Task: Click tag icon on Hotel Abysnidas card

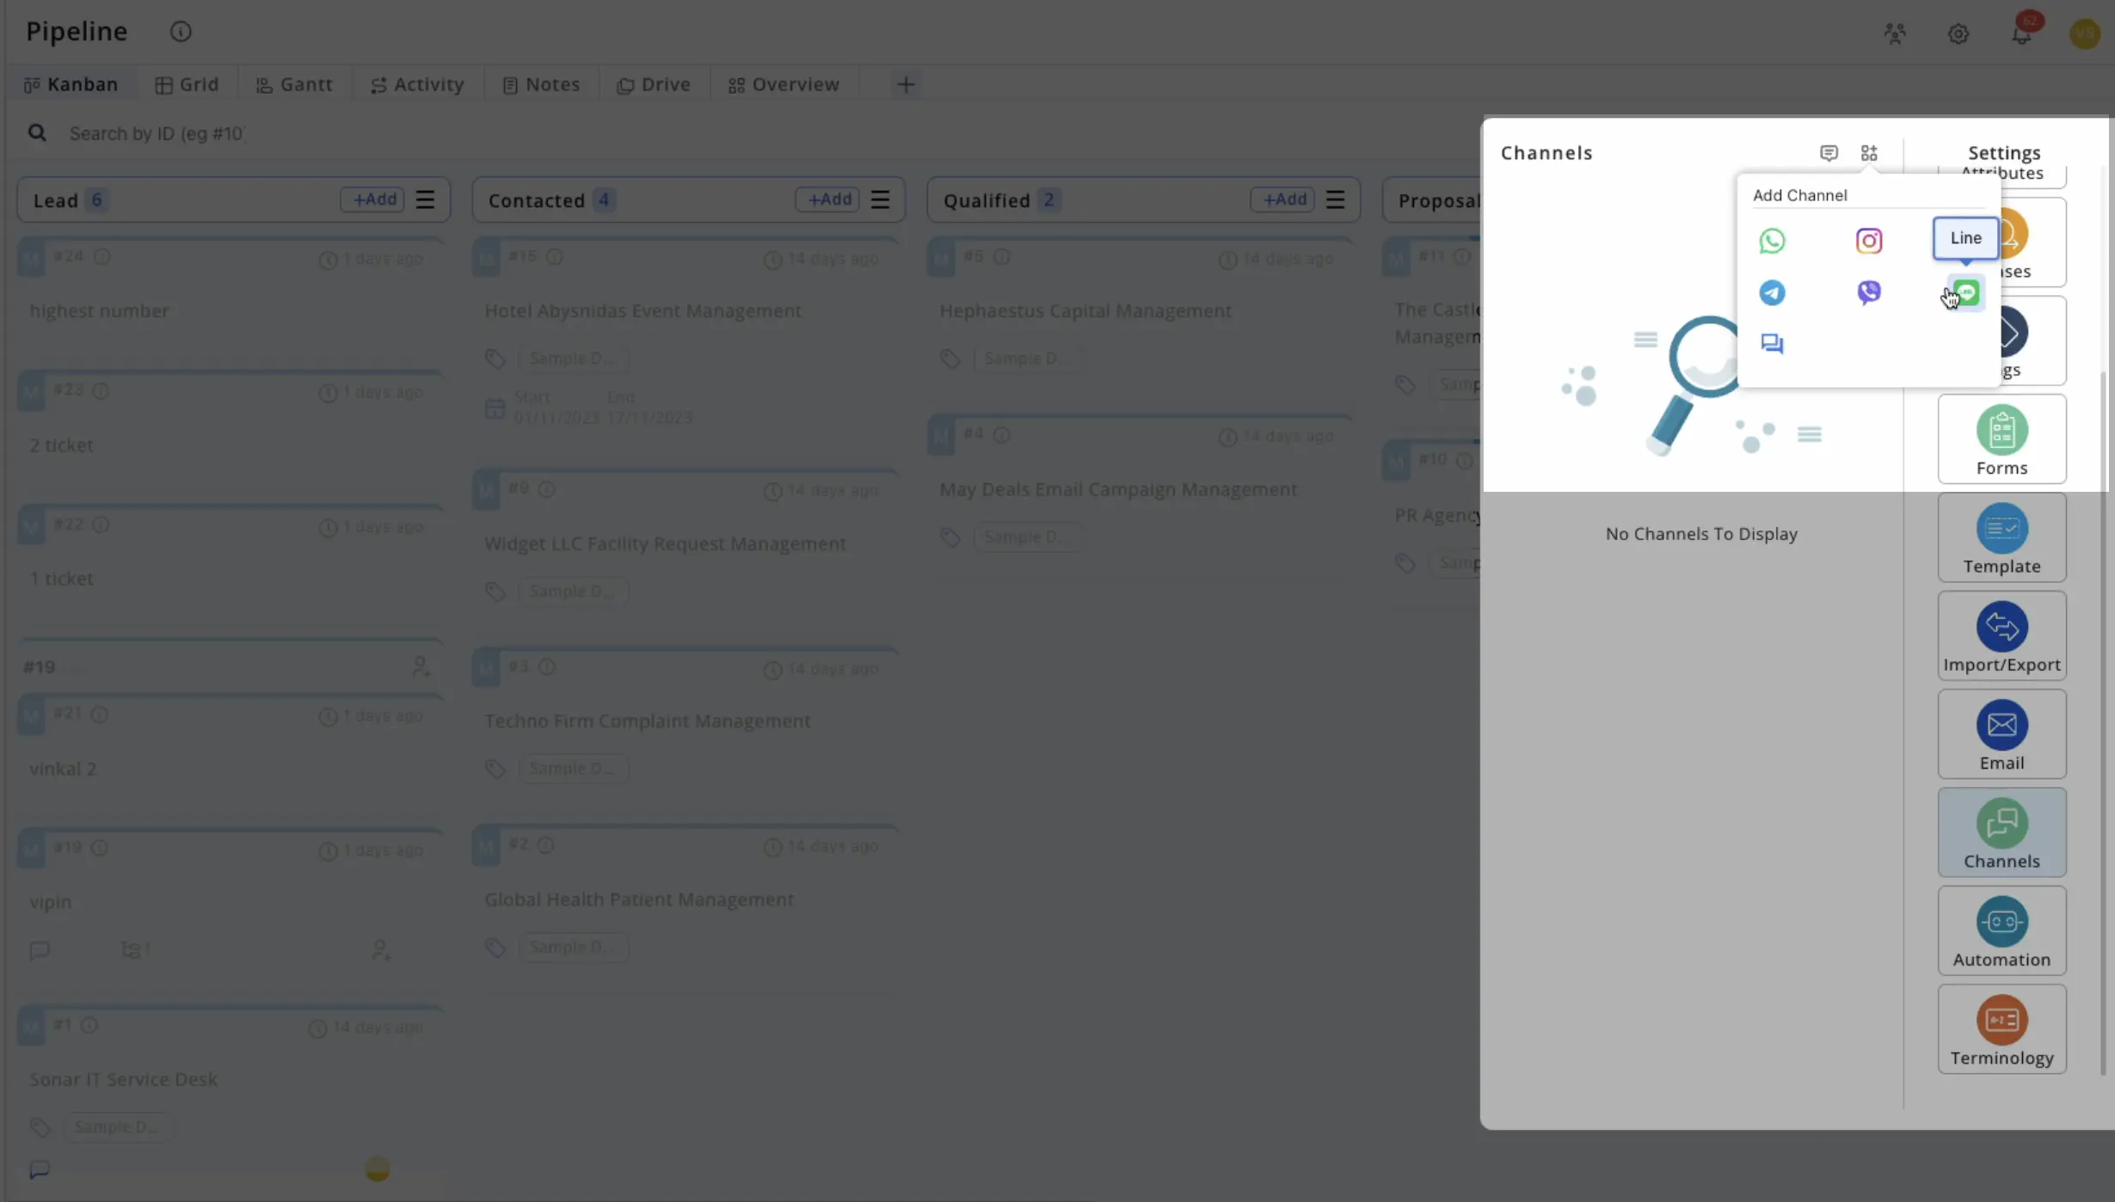Action: 495,359
